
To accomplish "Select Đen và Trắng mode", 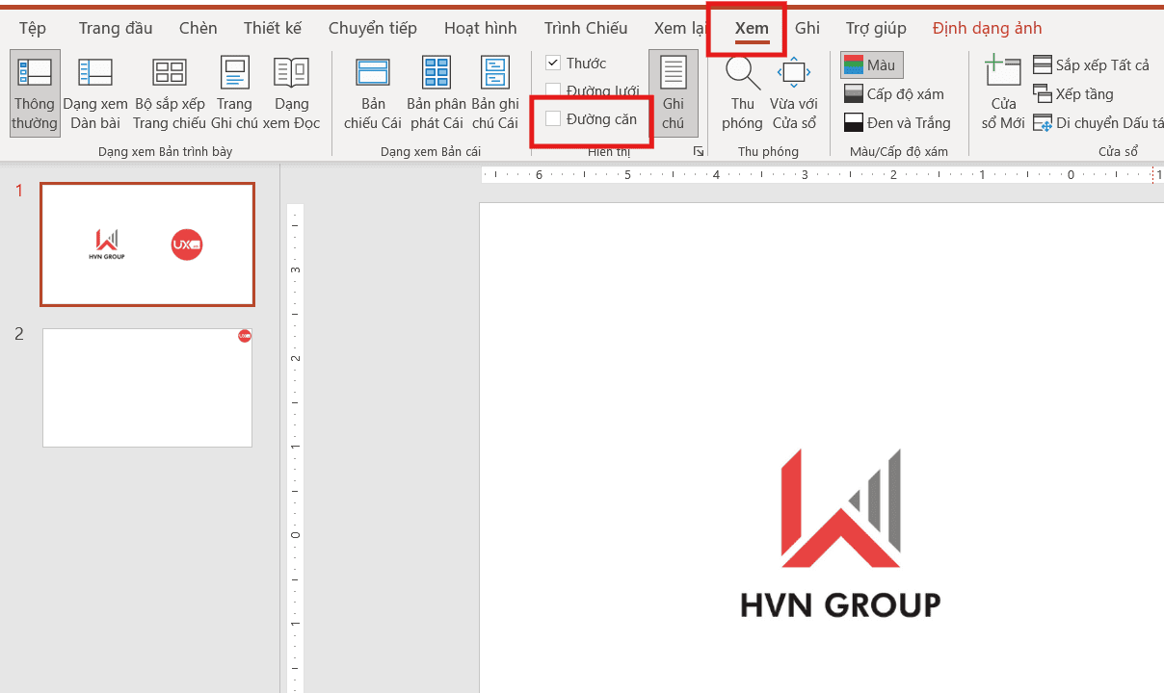I will pyautogui.click(x=897, y=123).
